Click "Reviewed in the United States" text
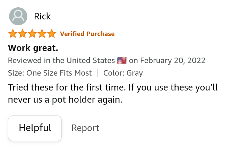Image resolution: width=249 pixels, height=146 pixels. coord(61,61)
